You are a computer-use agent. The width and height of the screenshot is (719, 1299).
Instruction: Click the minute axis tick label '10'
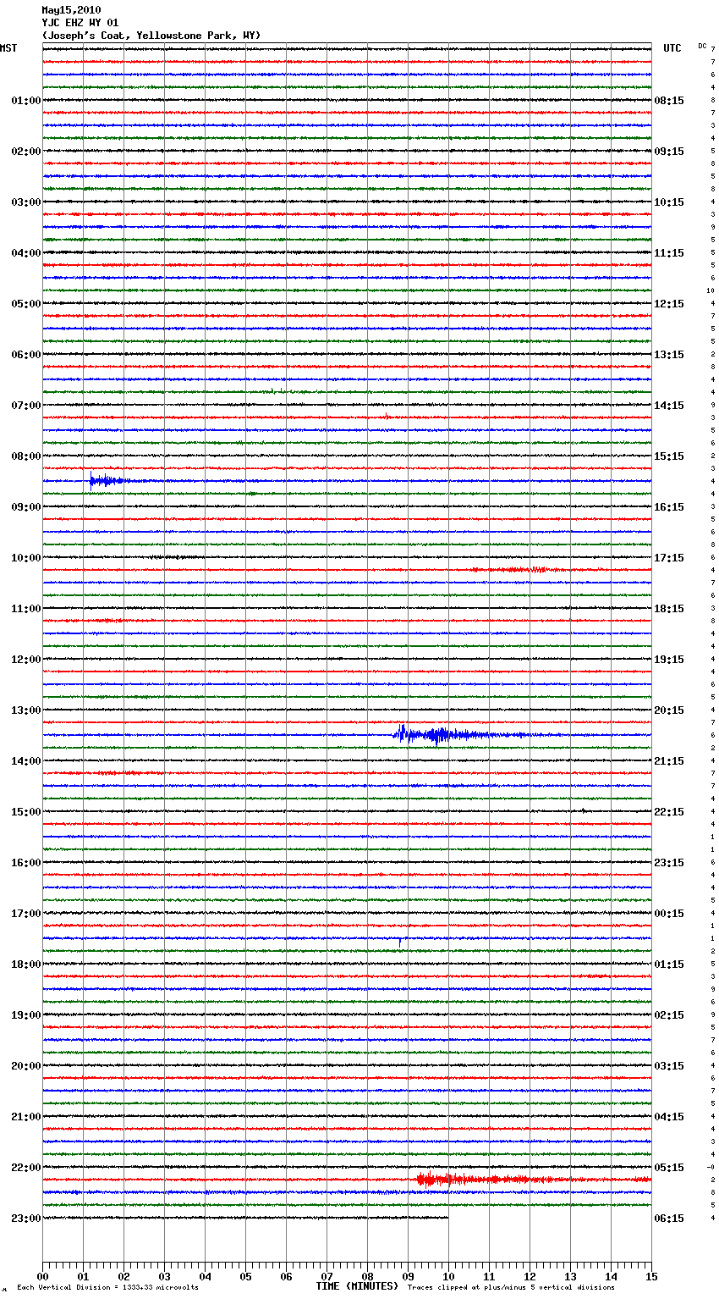448,1276
